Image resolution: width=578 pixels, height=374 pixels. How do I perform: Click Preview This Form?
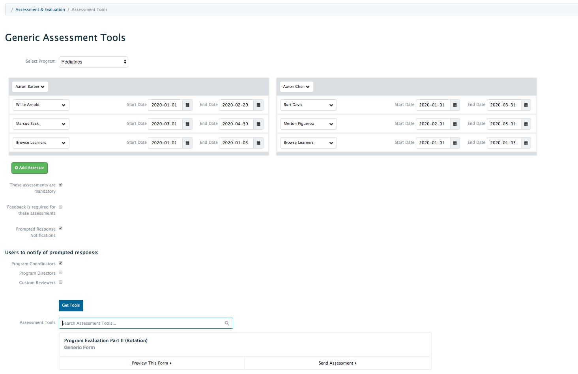(x=152, y=363)
